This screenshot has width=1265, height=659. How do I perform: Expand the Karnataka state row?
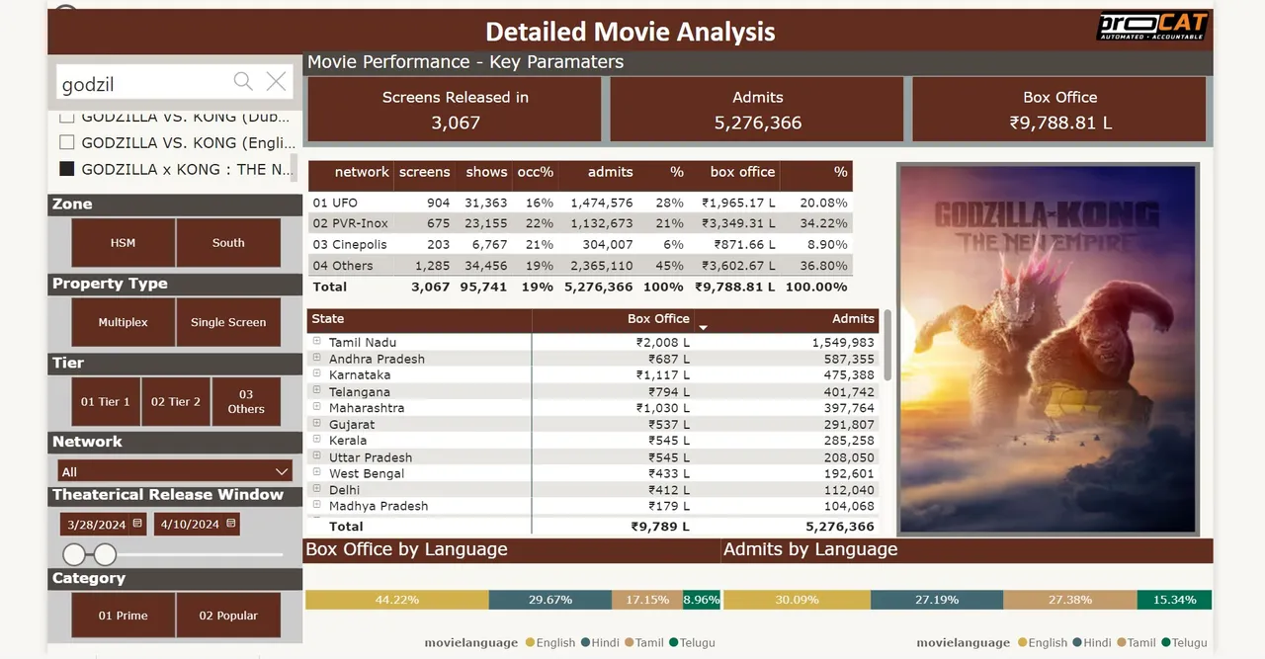[x=317, y=374]
